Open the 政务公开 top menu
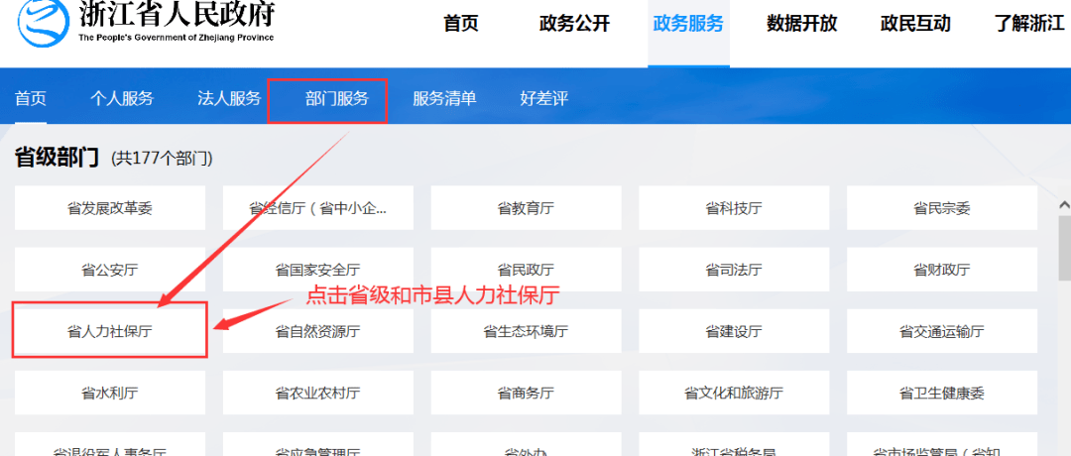 click(574, 24)
